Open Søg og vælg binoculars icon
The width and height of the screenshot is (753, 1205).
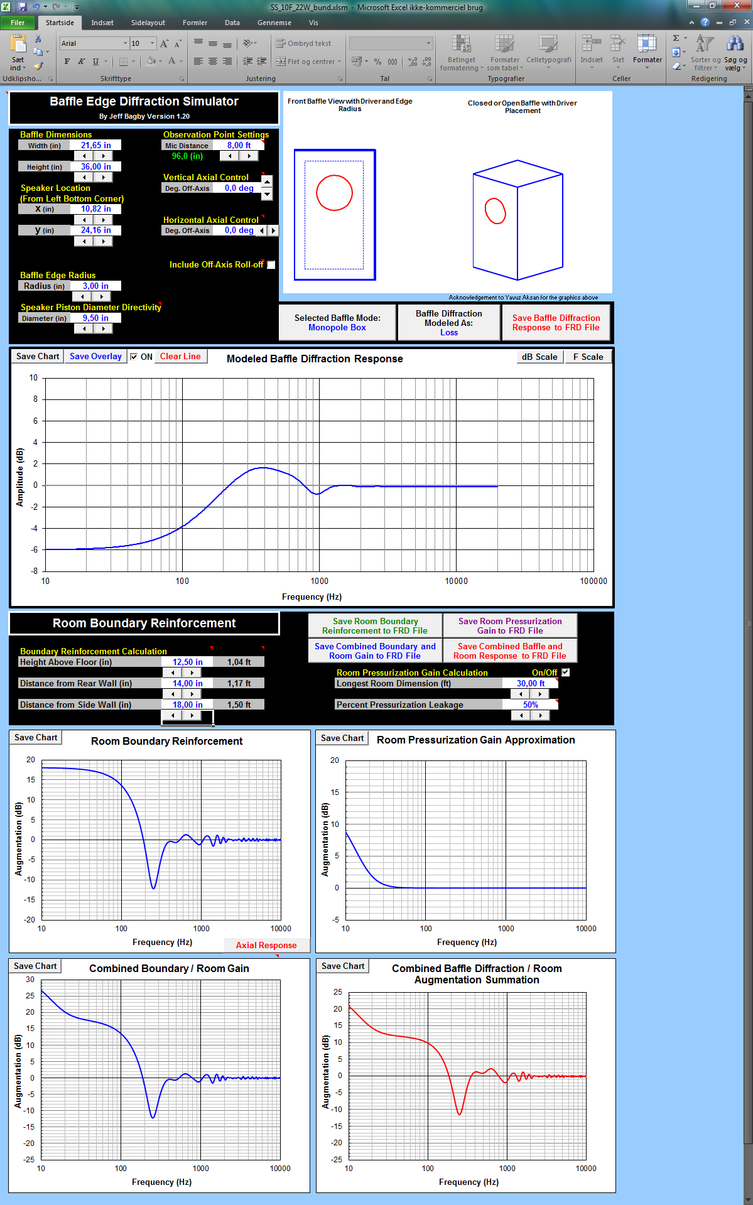tap(735, 44)
